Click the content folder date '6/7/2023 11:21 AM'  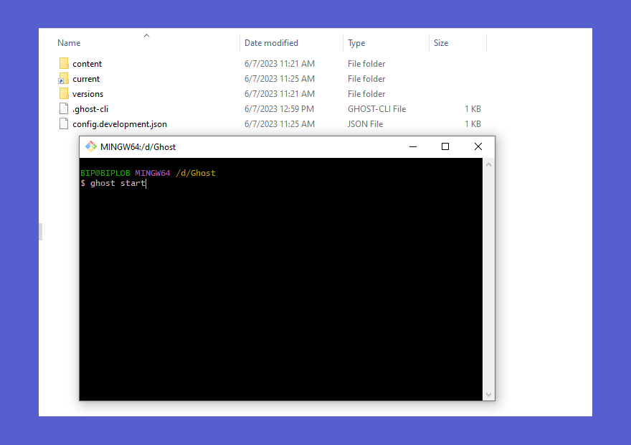click(x=279, y=64)
